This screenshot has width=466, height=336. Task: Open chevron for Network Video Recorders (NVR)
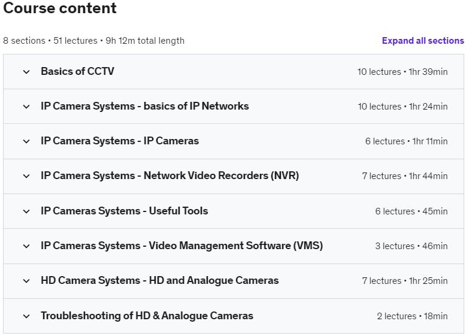point(26,176)
